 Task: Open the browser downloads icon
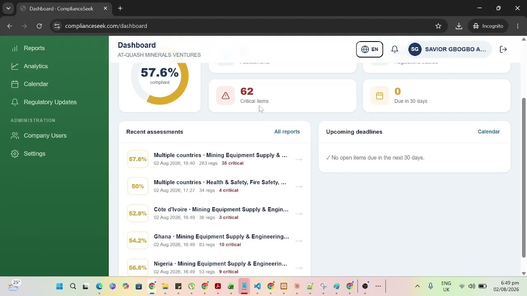pyautogui.click(x=459, y=26)
